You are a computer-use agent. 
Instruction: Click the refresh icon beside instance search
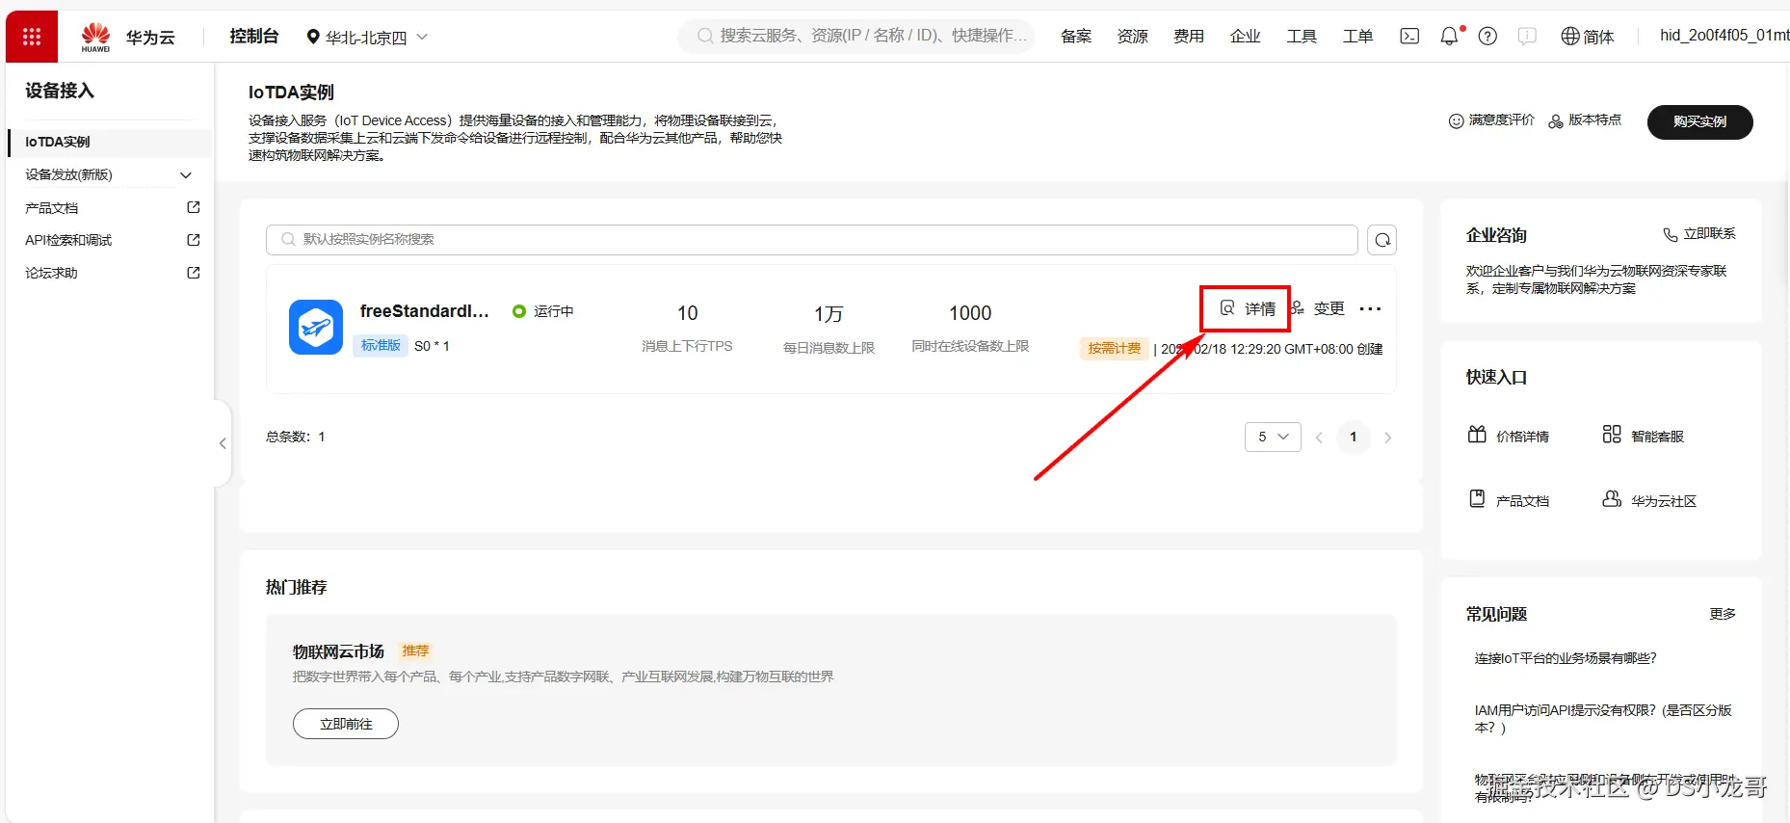1382,240
